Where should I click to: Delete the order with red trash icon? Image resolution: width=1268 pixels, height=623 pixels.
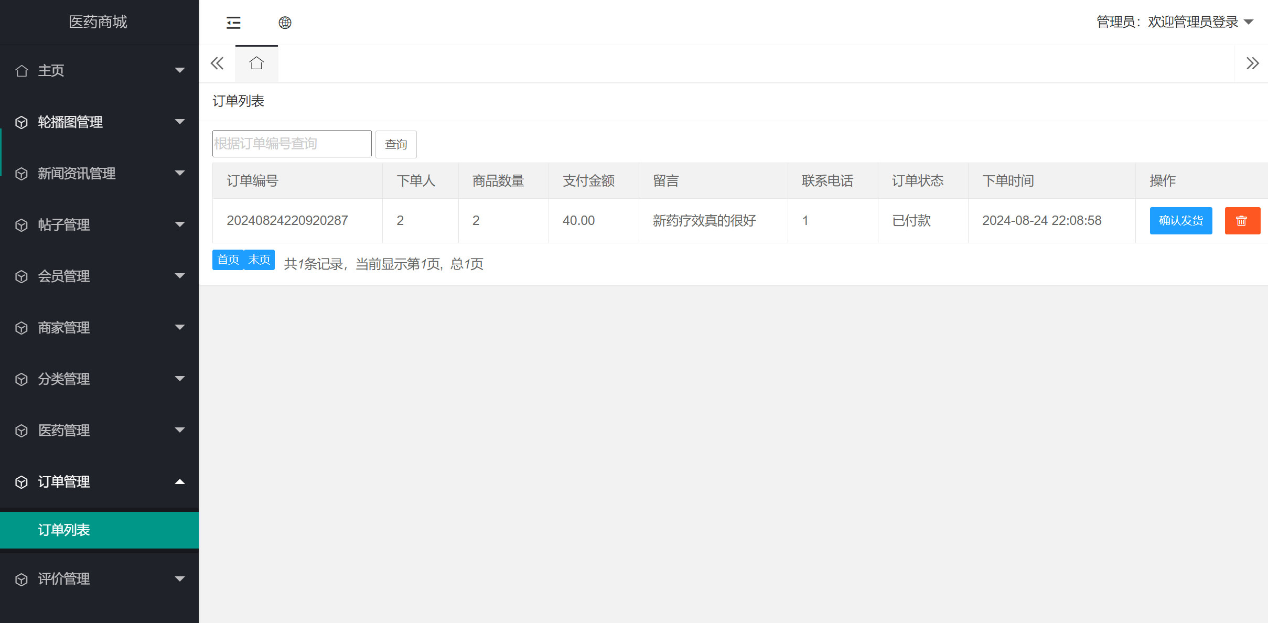[x=1242, y=221]
